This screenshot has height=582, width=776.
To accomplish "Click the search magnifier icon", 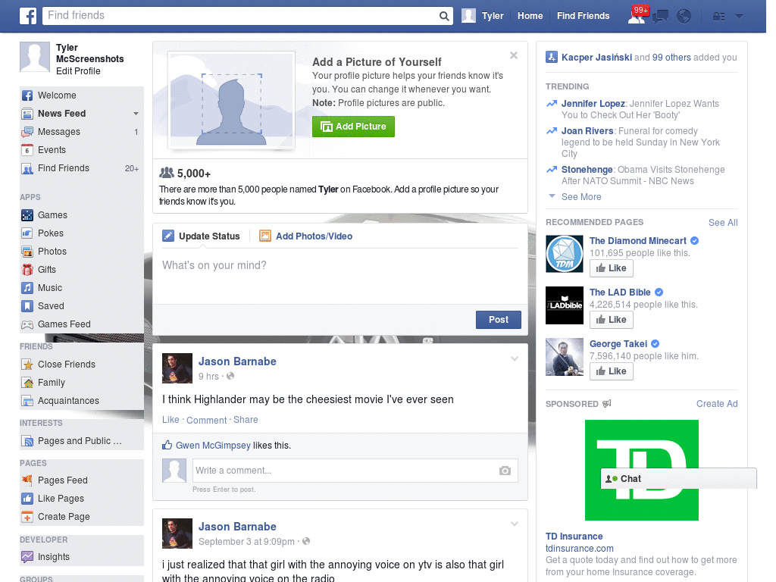I will pyautogui.click(x=444, y=16).
